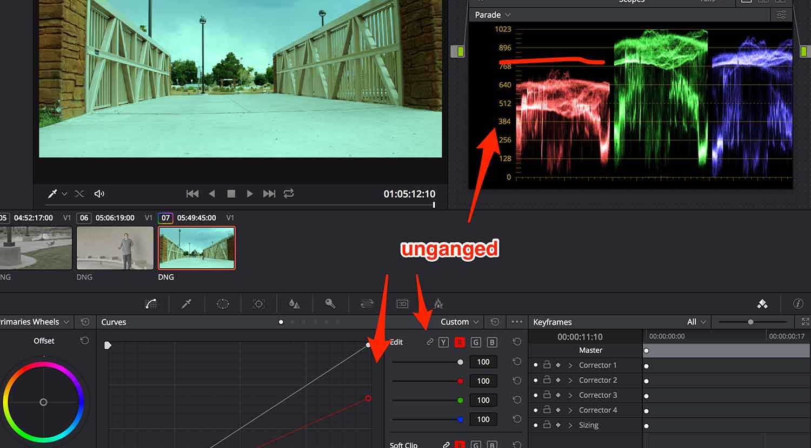The image size is (811, 448).
Task: Open the Parade scope type dropdown
Action: pos(493,15)
